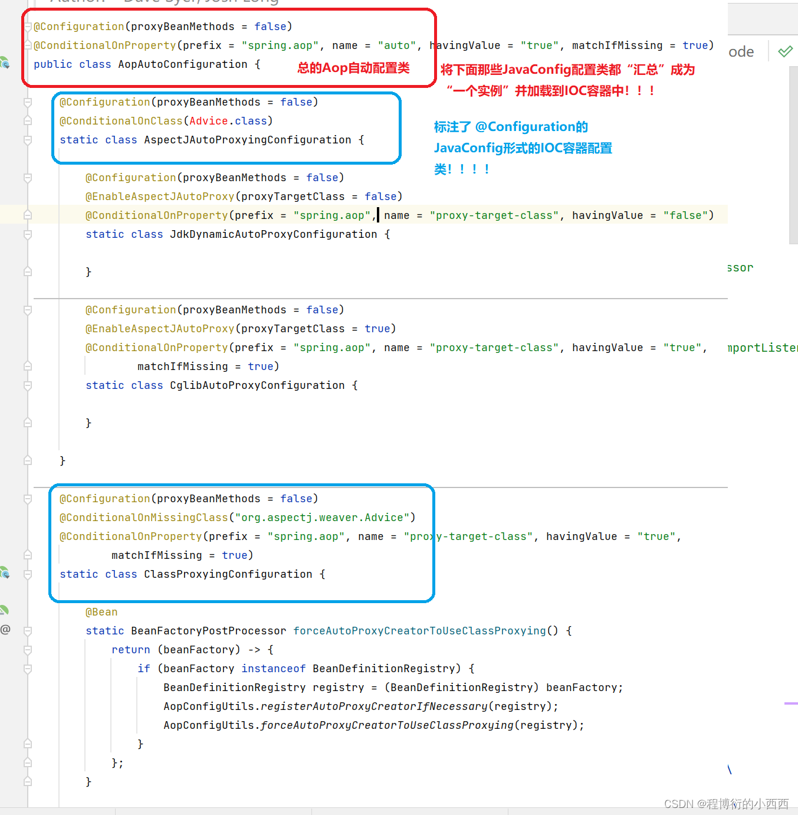This screenshot has height=815, width=798.
Task: Click the method name forceAutoProxyCreatorToUseClassProxying()
Action: 426,631
